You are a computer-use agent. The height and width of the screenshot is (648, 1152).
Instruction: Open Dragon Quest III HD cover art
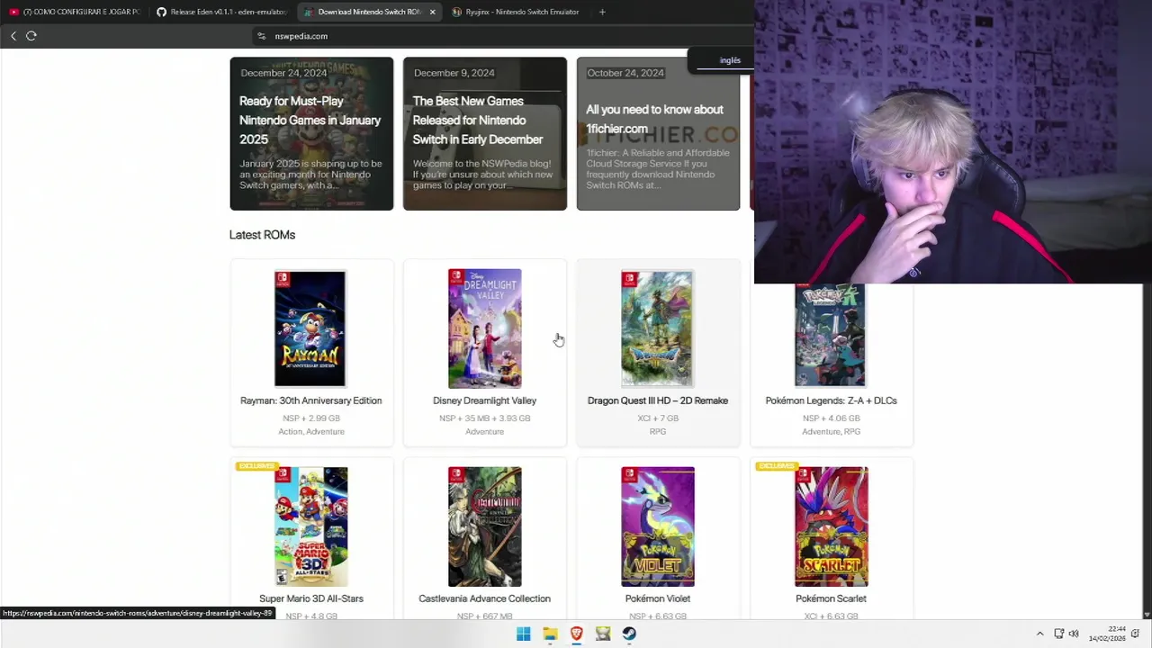tap(657, 328)
